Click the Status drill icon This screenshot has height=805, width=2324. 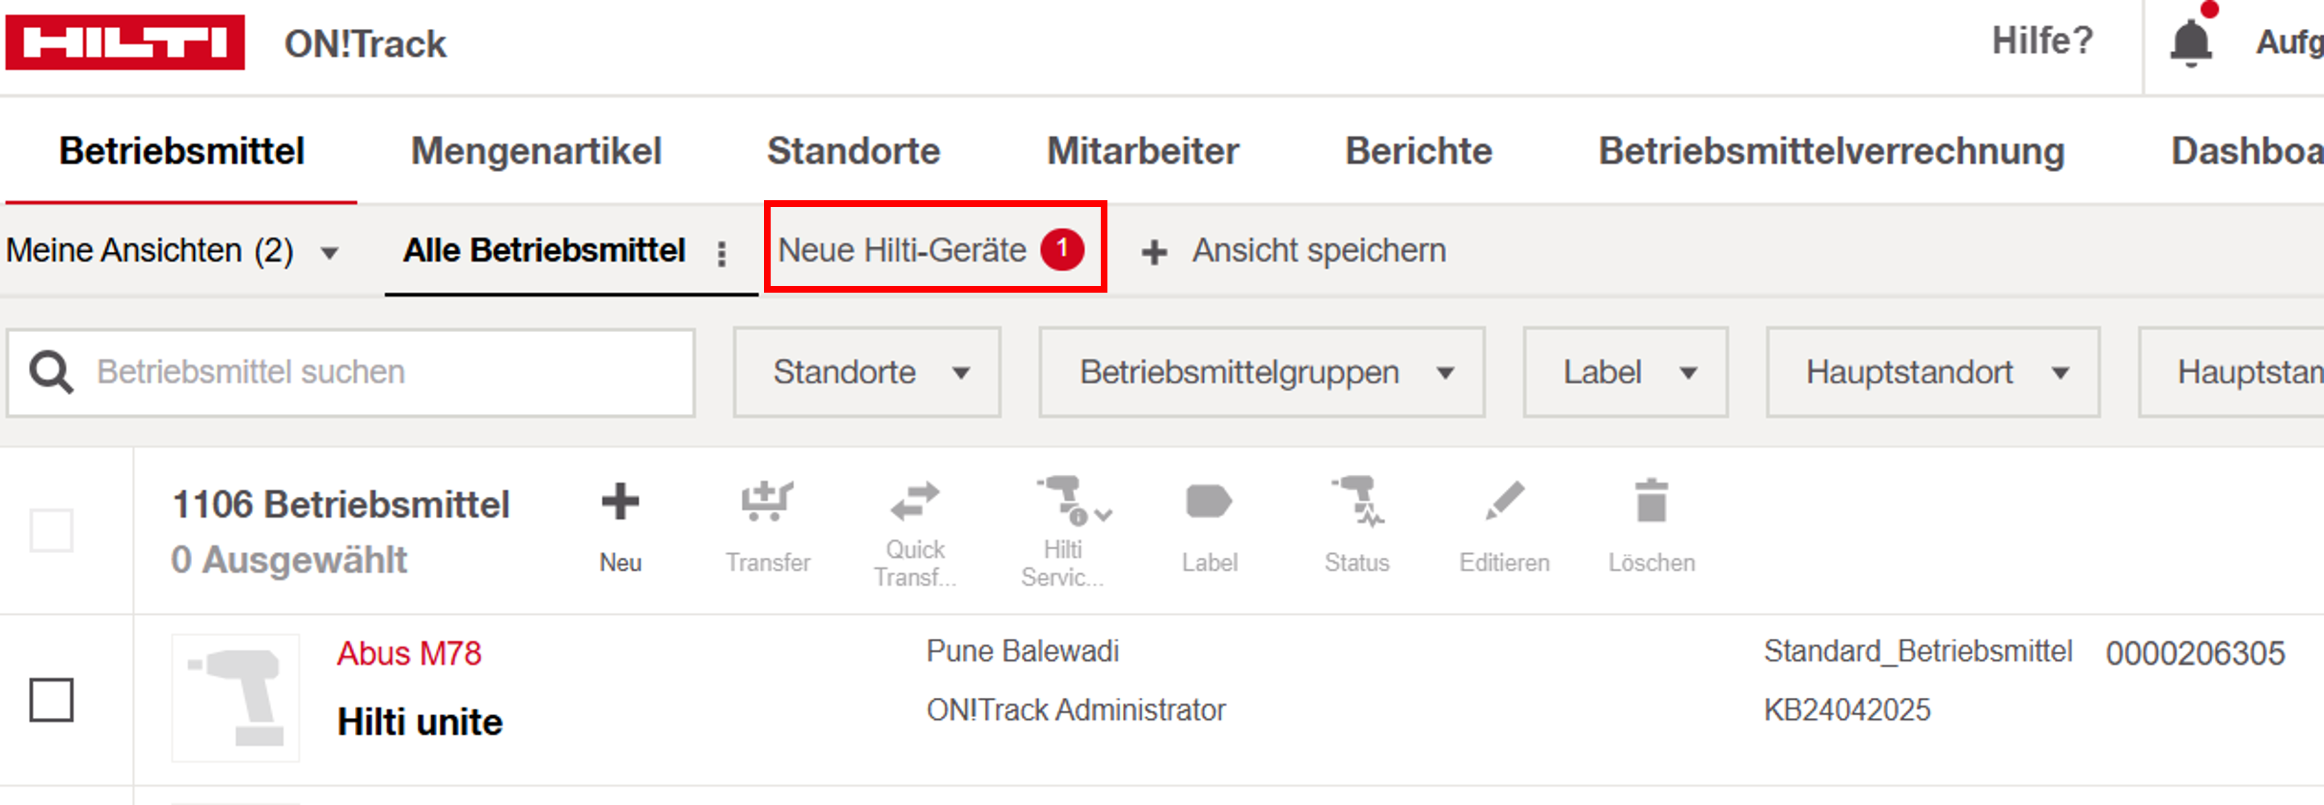click(x=1357, y=502)
